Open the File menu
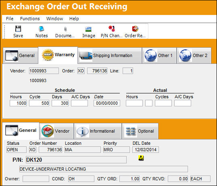Viewport: 217px width, 186px height. click(10, 19)
